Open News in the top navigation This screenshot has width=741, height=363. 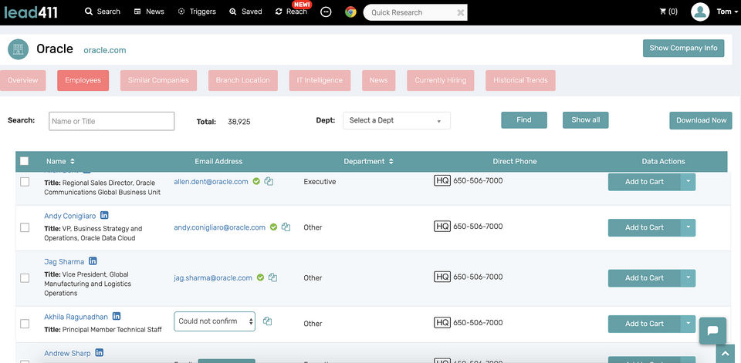149,12
